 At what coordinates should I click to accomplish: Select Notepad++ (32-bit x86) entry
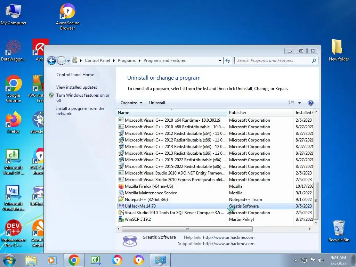[x=215, y=200]
